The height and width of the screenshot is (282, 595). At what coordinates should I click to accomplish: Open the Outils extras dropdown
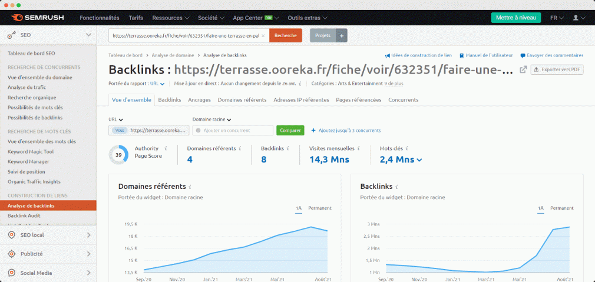point(308,18)
